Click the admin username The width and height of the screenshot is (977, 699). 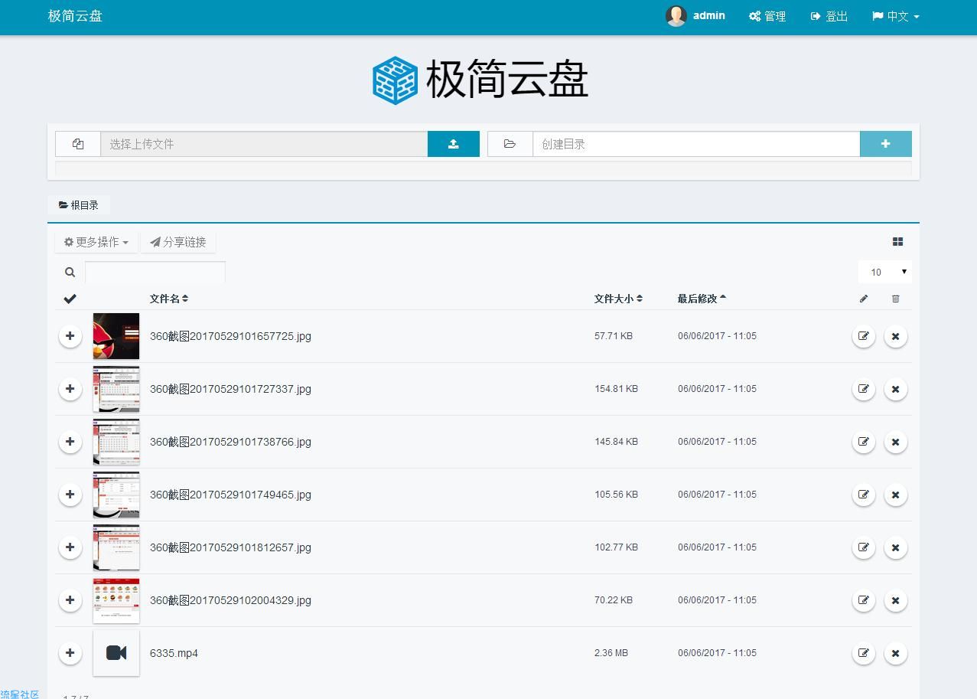coord(709,15)
